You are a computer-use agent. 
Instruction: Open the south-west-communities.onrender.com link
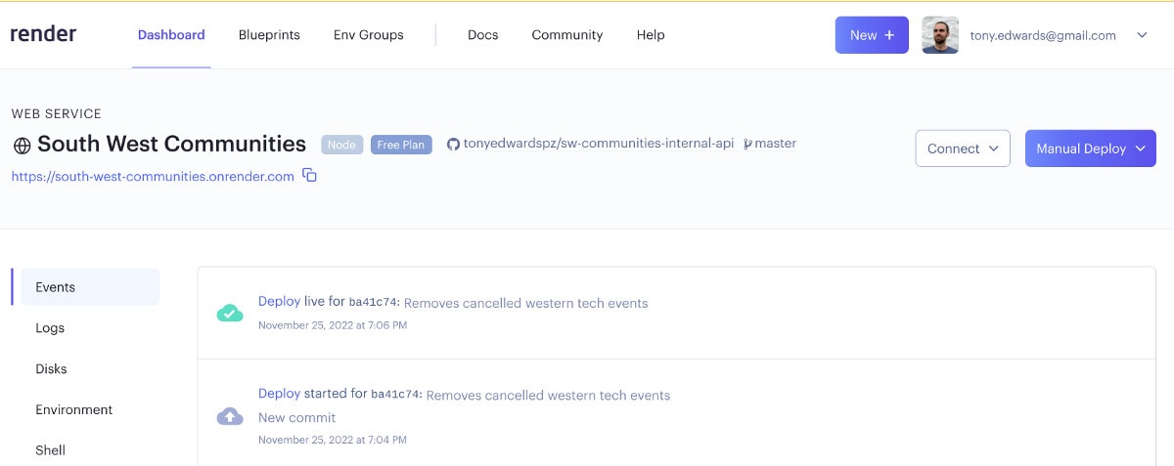153,177
